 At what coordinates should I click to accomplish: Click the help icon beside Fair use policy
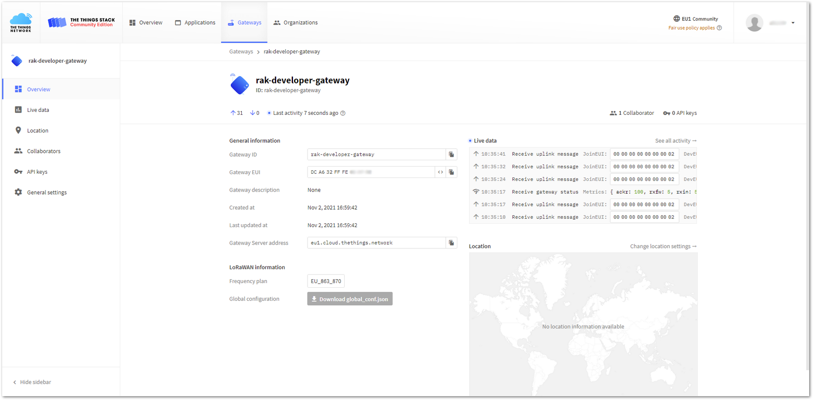[x=719, y=28]
